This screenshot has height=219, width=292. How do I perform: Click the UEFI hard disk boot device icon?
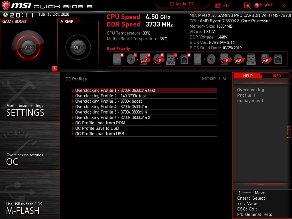tap(118, 59)
